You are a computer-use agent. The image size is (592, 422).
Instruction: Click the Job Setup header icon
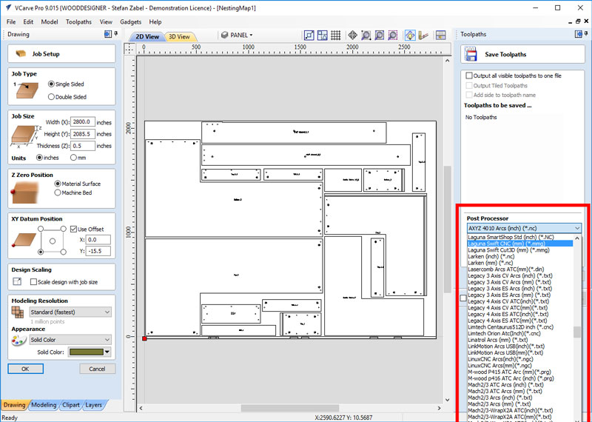(x=21, y=53)
